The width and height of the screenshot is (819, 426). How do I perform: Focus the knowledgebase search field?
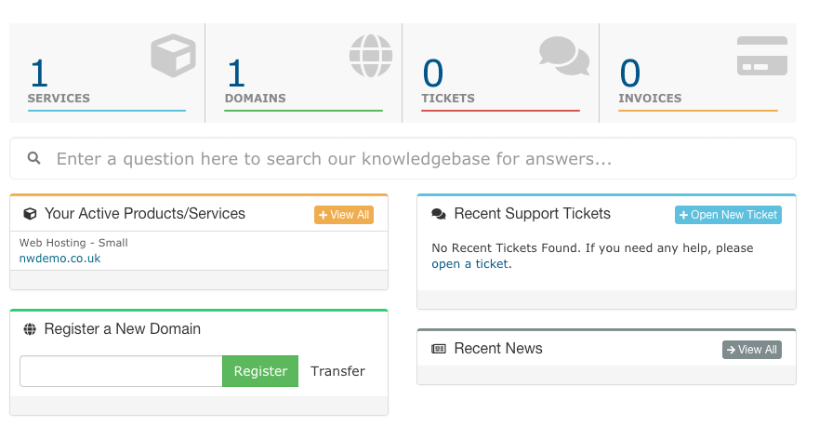click(x=403, y=158)
